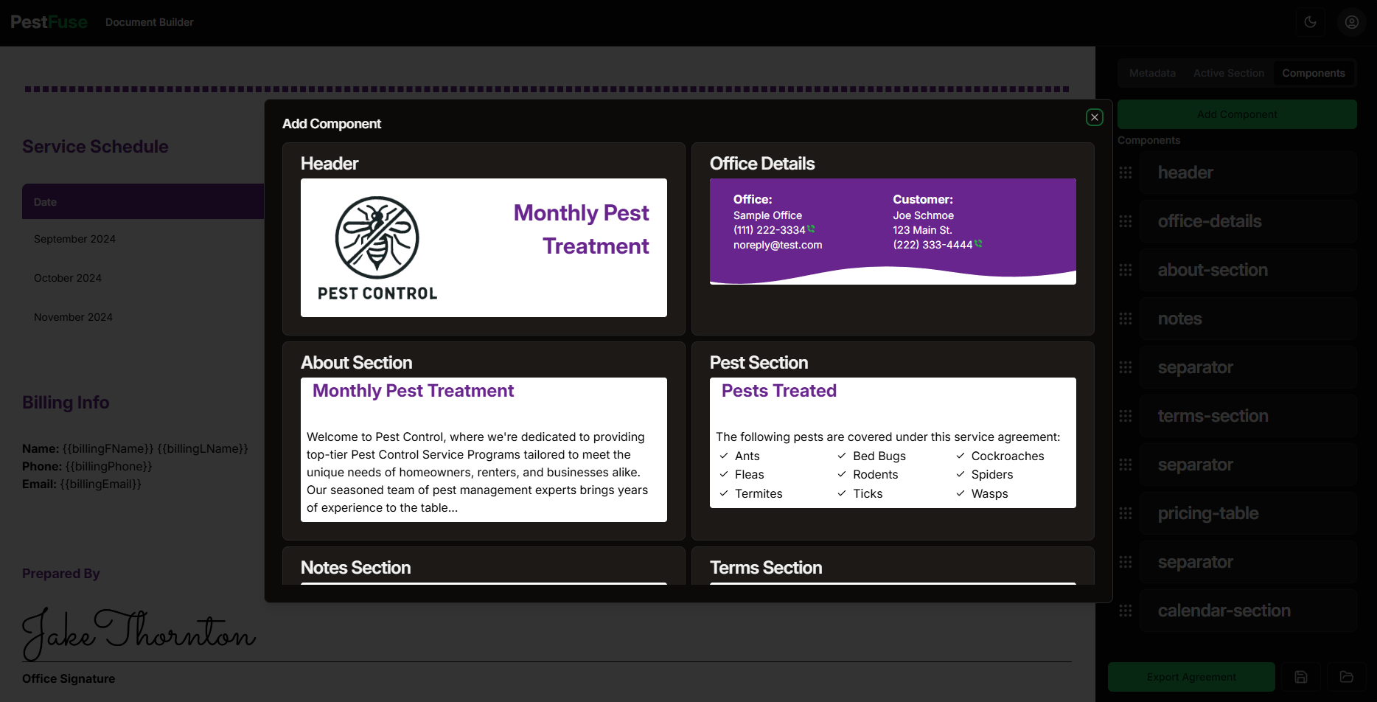Screen dimensions: 1377x702
Task: Switch to the Active Section tab
Action: 1228,73
